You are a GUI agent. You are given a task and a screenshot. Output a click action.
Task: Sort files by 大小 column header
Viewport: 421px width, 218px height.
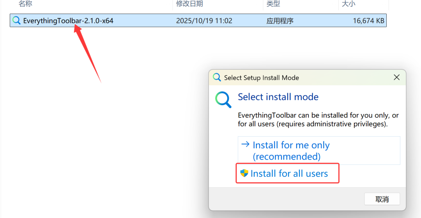(348, 4)
